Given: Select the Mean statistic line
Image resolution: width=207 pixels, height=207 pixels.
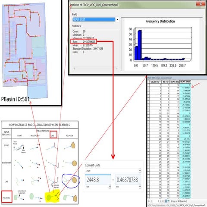Looking at the screenshot, I should [x=82, y=45].
